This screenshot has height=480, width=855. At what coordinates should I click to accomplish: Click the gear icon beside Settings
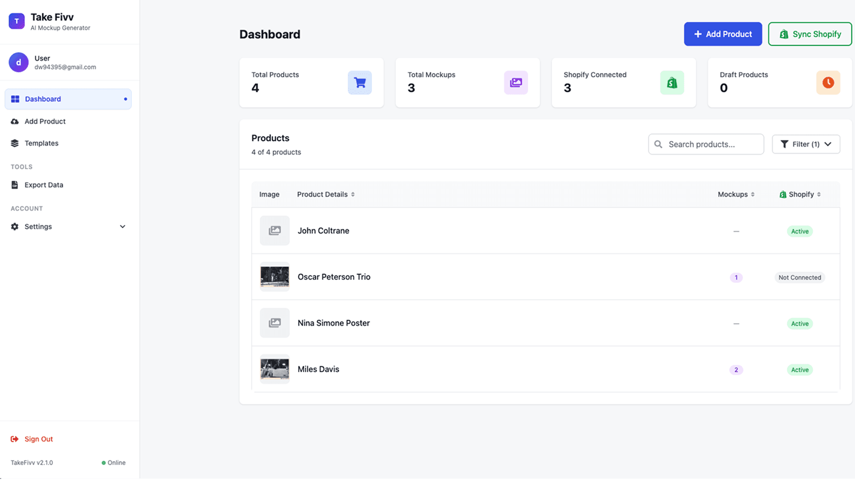(14, 227)
